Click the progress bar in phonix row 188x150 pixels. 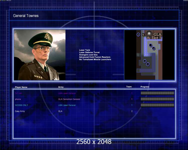click(157, 99)
